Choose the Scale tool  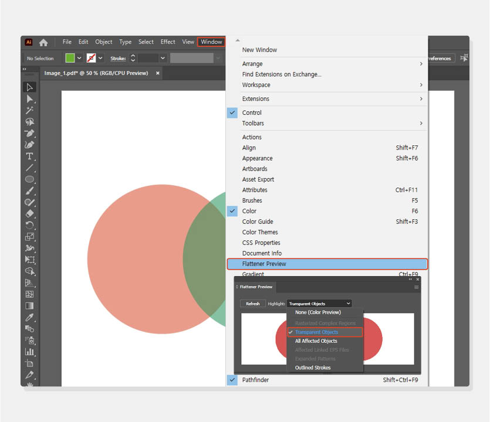coord(30,237)
